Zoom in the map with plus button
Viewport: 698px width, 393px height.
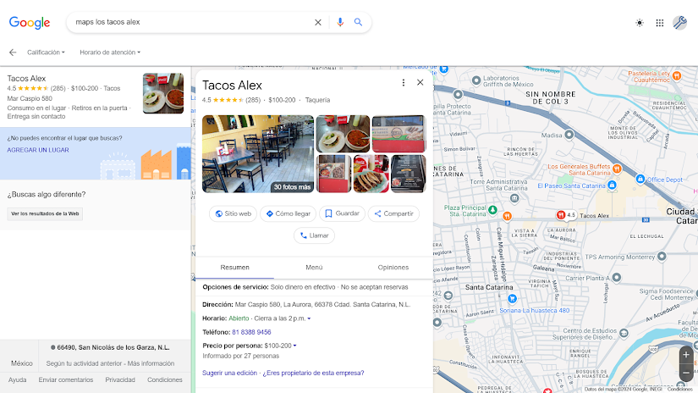[x=686, y=355]
